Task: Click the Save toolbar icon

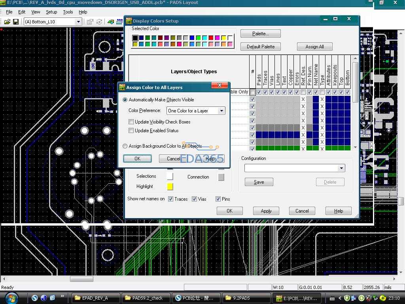Action: pyautogui.click(x=16, y=22)
